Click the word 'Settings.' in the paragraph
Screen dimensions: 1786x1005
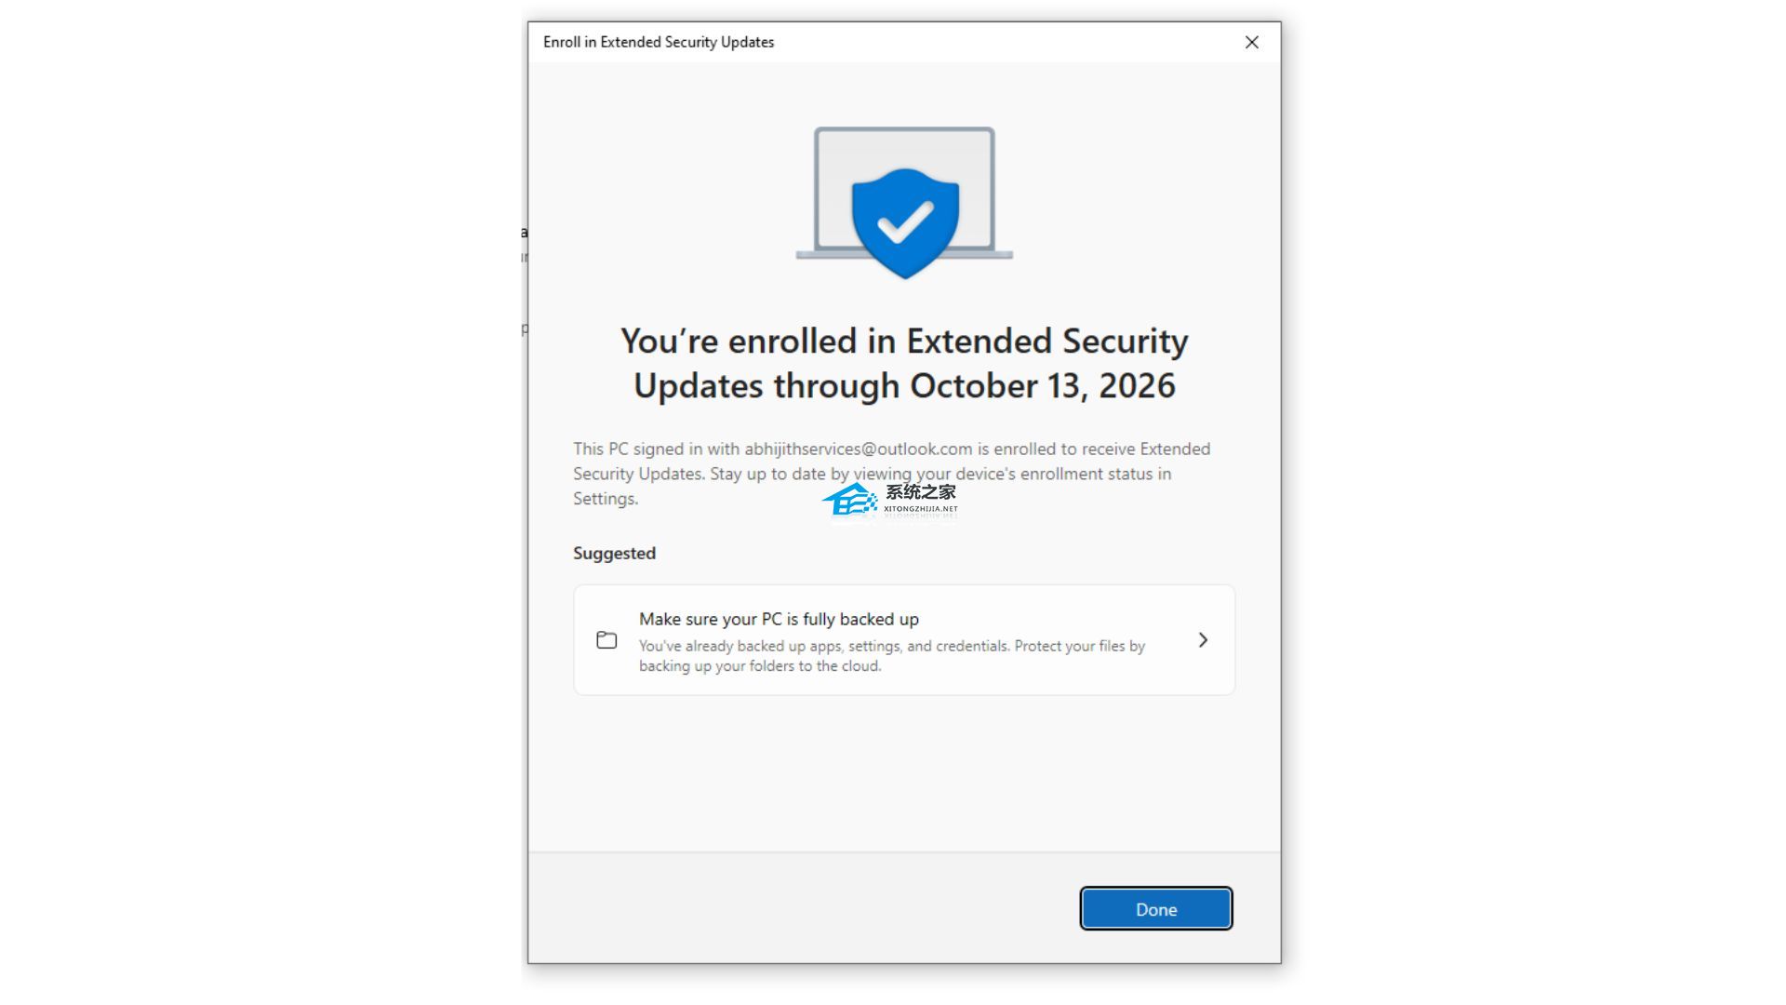[606, 499]
